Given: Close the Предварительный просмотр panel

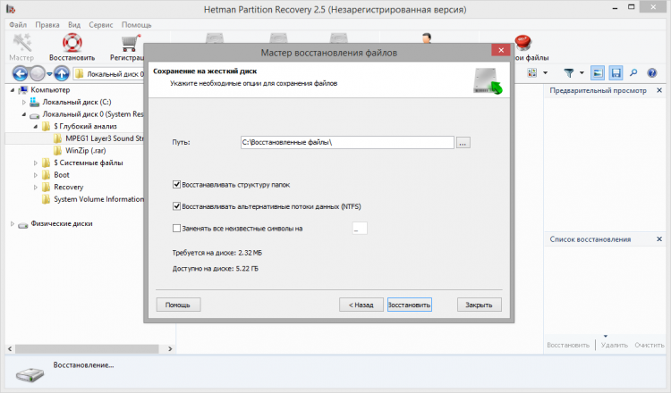Looking at the screenshot, I should 659,90.
